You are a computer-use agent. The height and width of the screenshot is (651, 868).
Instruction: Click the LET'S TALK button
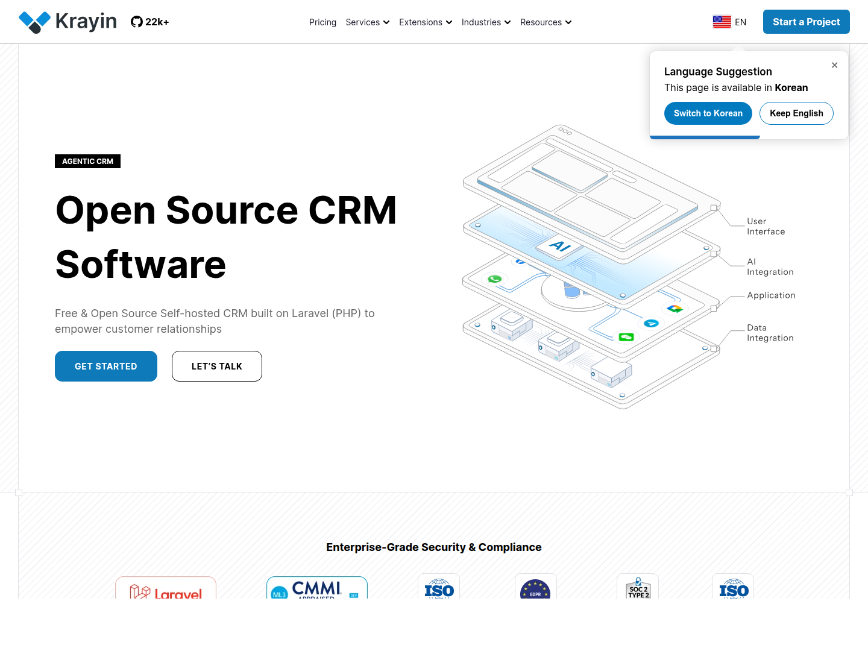coord(217,366)
